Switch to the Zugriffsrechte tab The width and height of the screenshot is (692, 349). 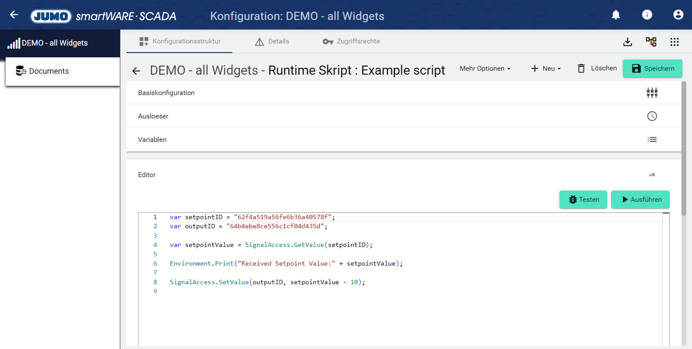pyautogui.click(x=351, y=41)
